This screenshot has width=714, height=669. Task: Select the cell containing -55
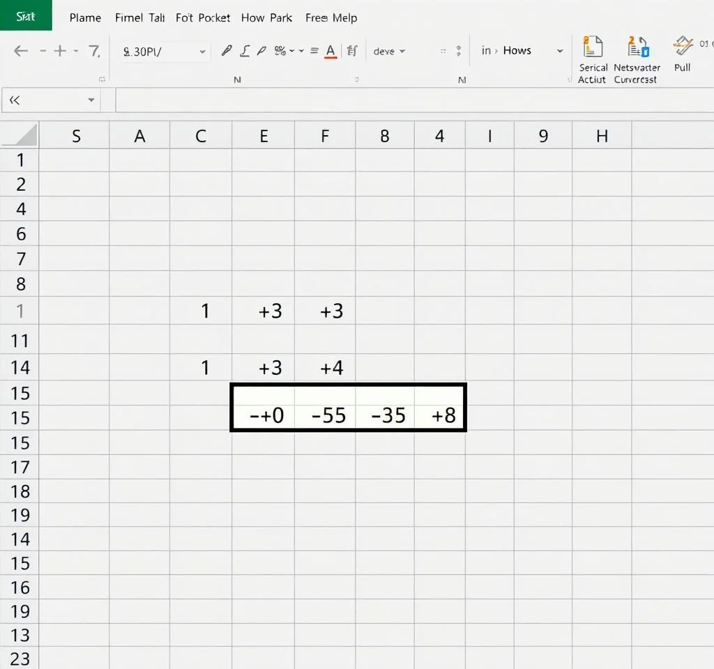click(325, 416)
